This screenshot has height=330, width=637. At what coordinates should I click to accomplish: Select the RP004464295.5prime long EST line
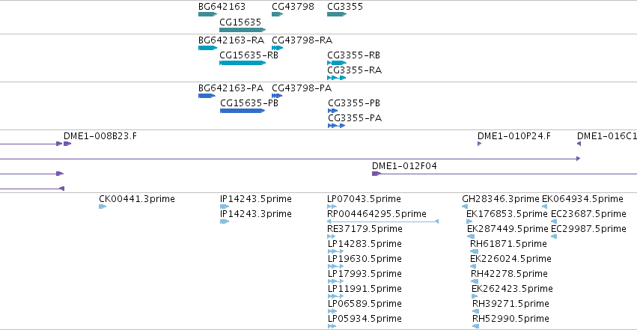pos(382,221)
